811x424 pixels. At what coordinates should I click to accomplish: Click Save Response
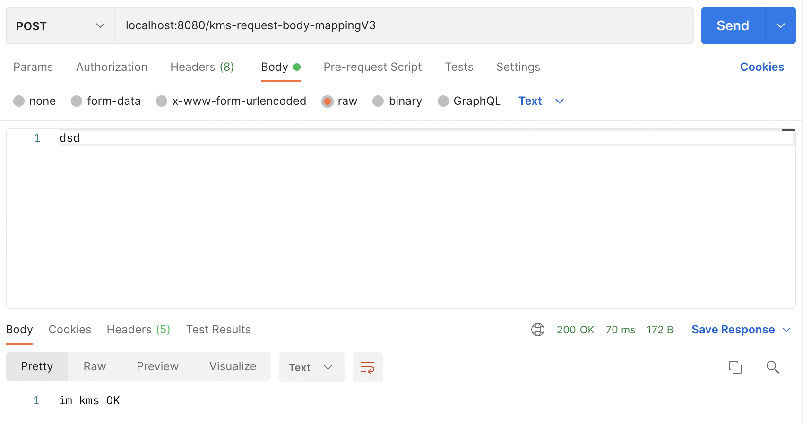pos(733,330)
